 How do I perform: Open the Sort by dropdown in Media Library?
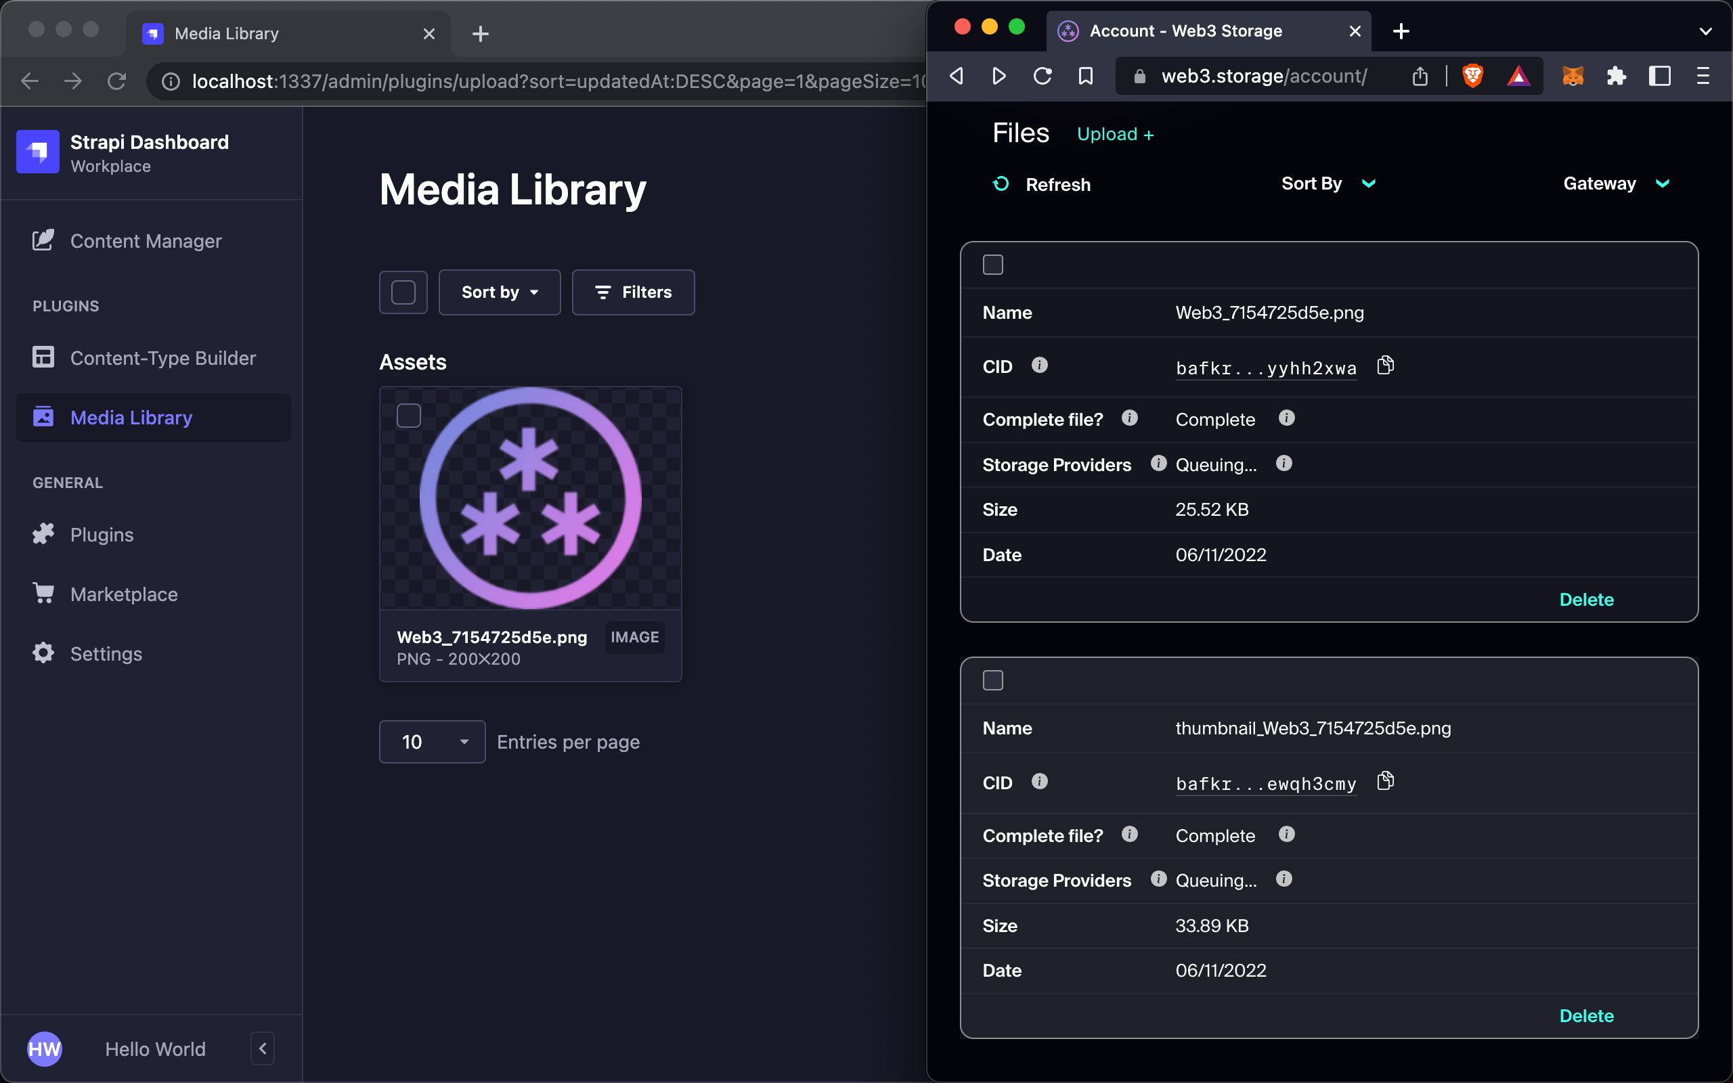coord(500,292)
